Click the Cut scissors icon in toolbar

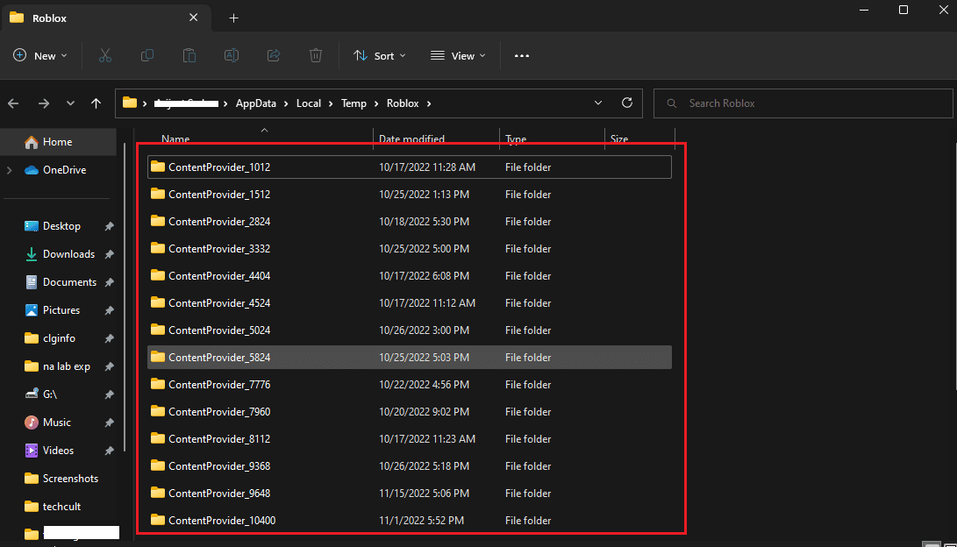point(105,55)
